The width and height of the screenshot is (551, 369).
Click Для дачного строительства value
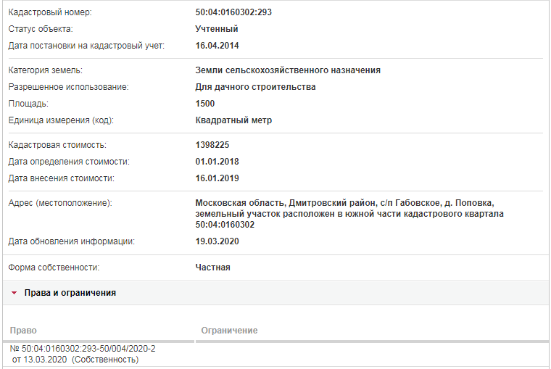(255, 87)
